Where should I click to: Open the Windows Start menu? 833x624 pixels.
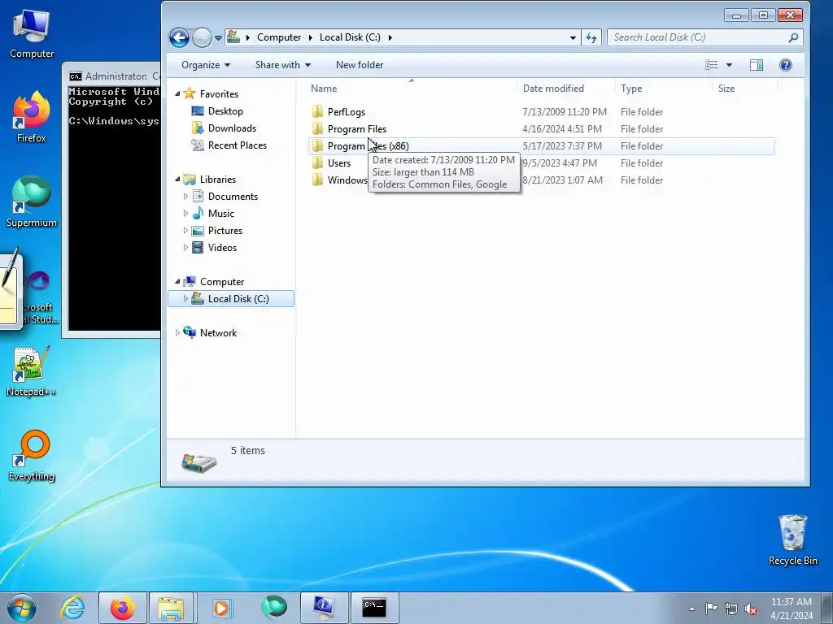tap(22, 608)
